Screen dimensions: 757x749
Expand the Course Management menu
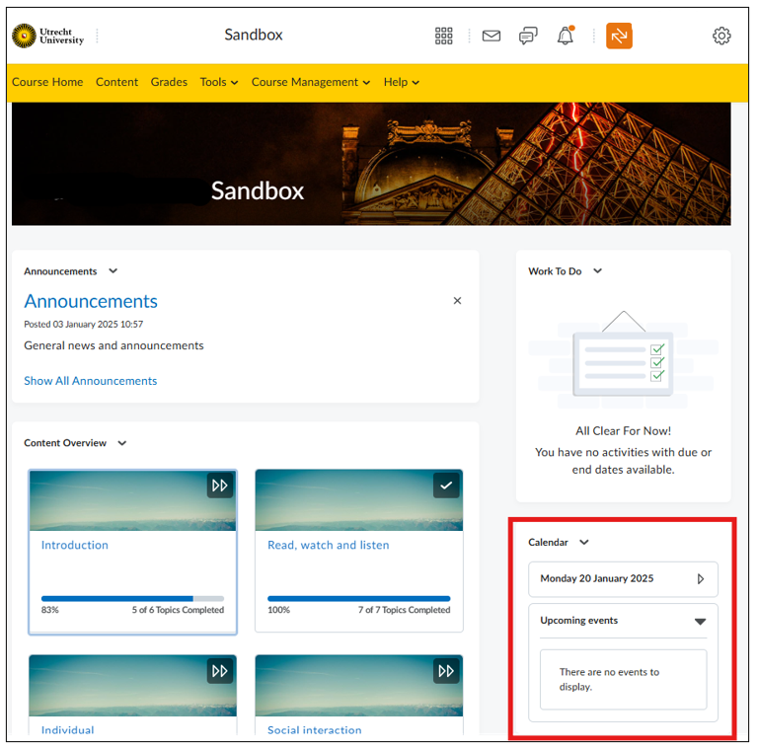tap(311, 82)
